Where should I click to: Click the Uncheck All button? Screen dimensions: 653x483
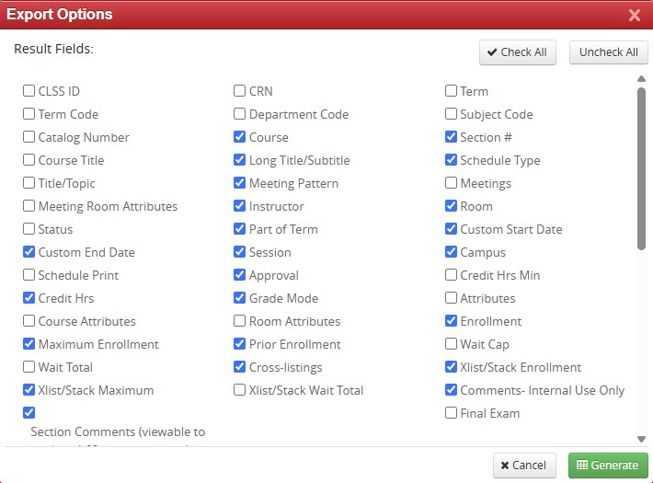pos(608,52)
